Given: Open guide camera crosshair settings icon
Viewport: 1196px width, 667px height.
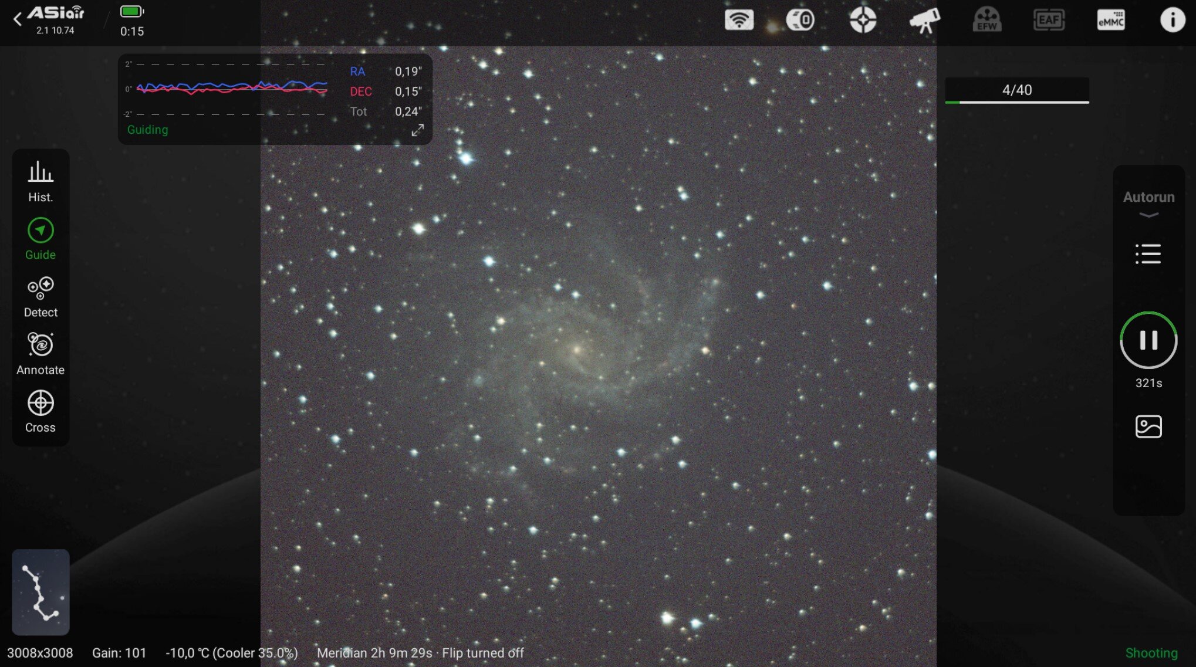Looking at the screenshot, I should pos(863,20).
